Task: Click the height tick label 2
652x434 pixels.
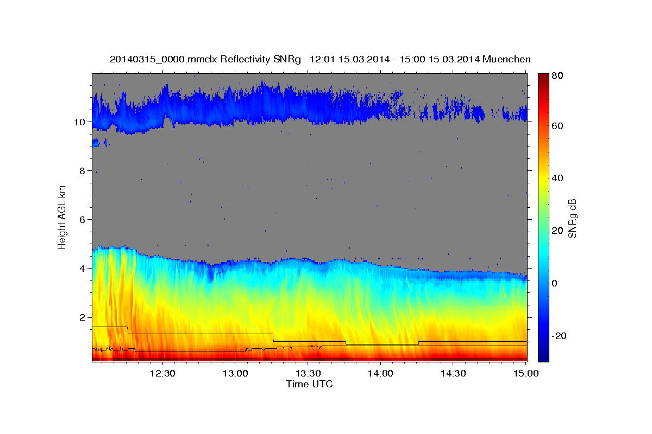Action: [x=81, y=317]
